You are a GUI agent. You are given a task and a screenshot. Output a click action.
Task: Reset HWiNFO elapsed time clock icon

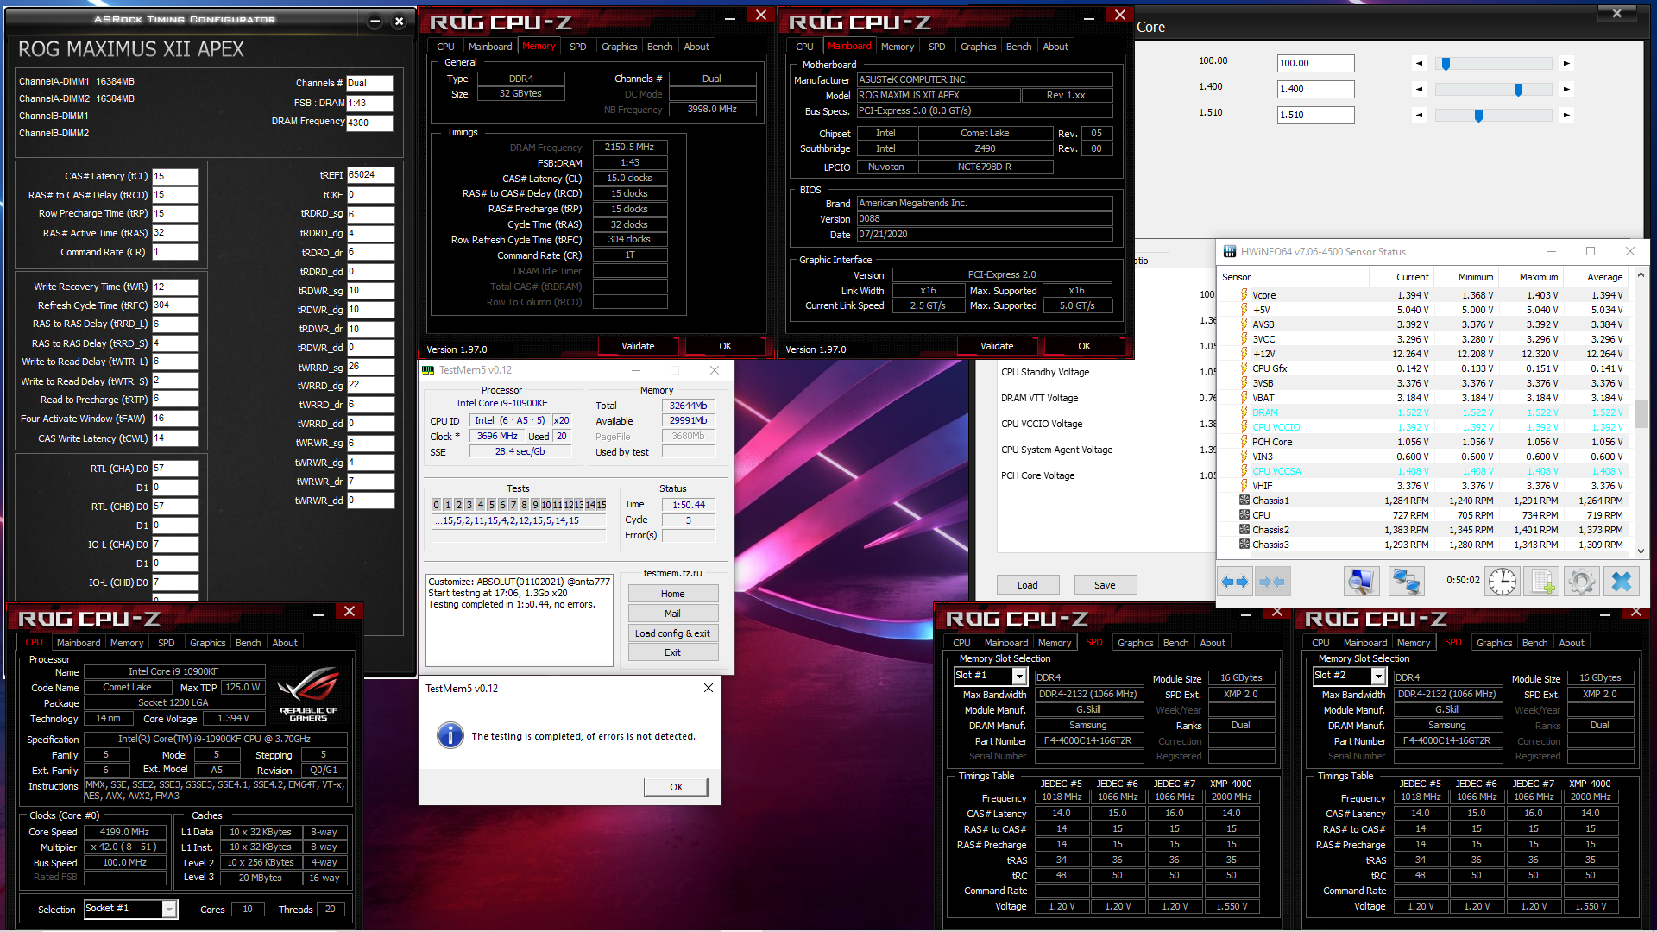click(x=1502, y=582)
